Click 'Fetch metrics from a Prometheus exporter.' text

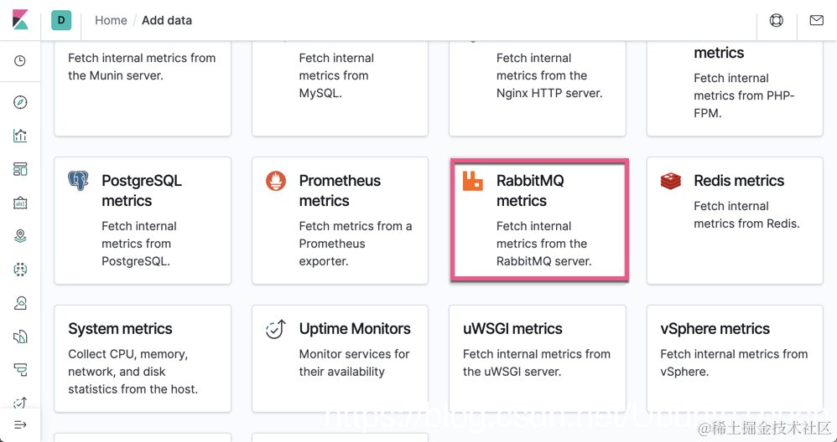(356, 244)
